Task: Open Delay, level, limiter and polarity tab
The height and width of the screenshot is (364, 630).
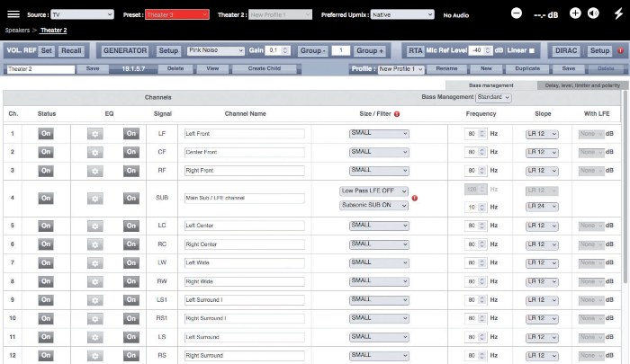Action: (x=582, y=85)
